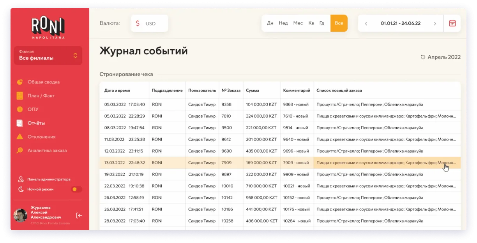Open the USD currency dropdown

150,23
